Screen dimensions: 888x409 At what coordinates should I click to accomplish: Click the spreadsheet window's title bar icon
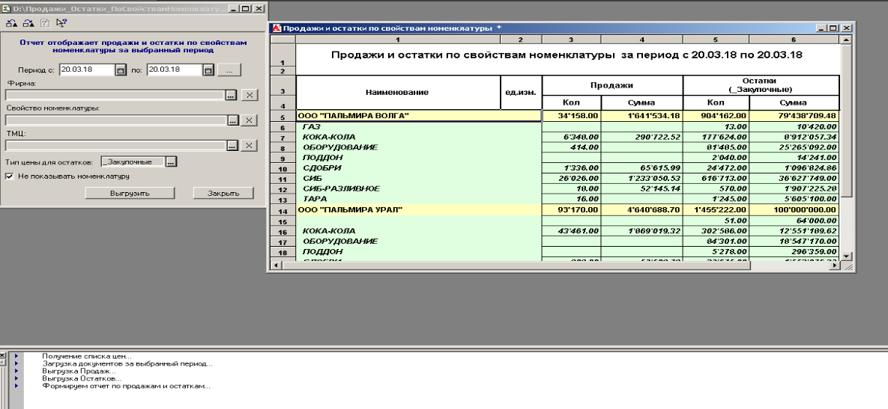[277, 28]
